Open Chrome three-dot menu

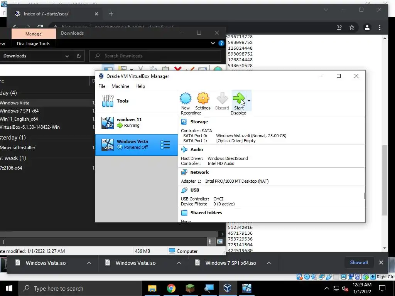[380, 27]
